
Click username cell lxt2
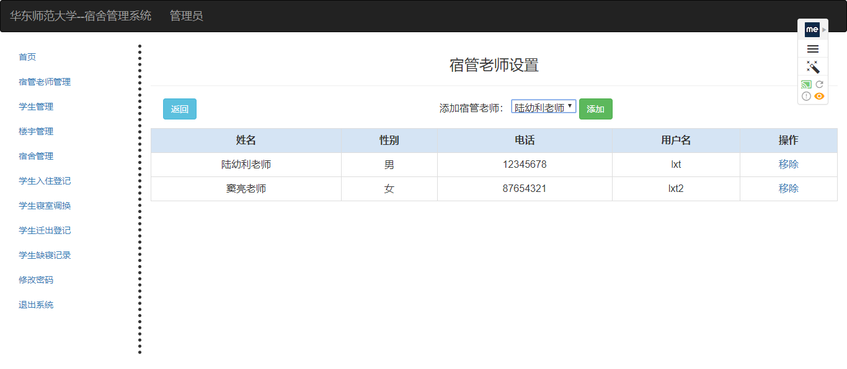676,189
